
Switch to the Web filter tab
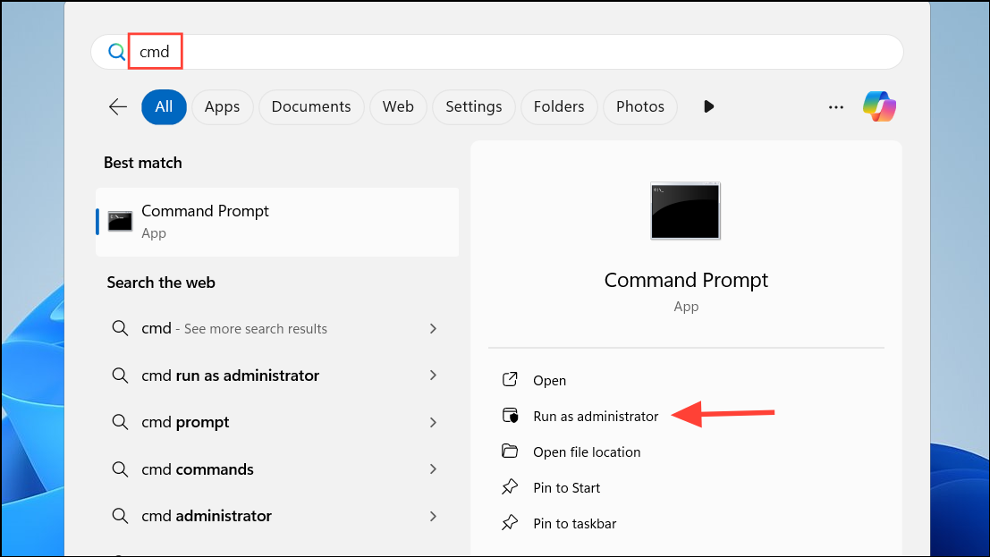398,106
